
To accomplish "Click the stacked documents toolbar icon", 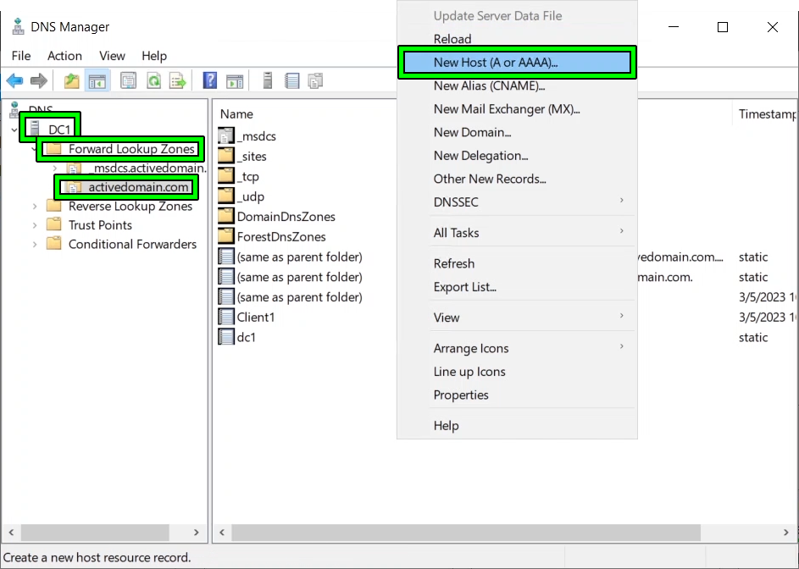I will 316,80.
